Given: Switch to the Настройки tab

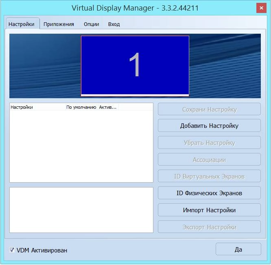Looking at the screenshot, I should tap(22, 24).
